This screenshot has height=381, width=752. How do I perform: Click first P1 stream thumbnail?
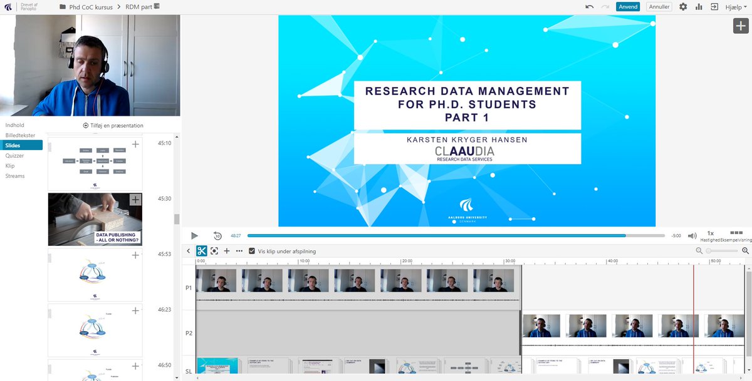(217, 280)
